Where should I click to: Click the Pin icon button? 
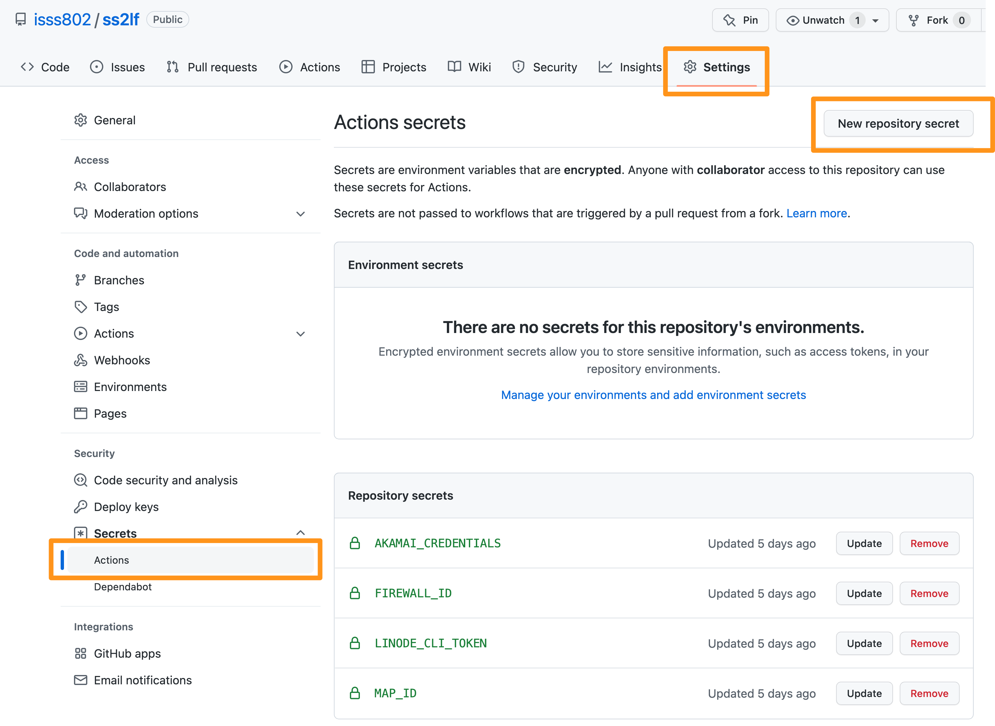point(728,20)
